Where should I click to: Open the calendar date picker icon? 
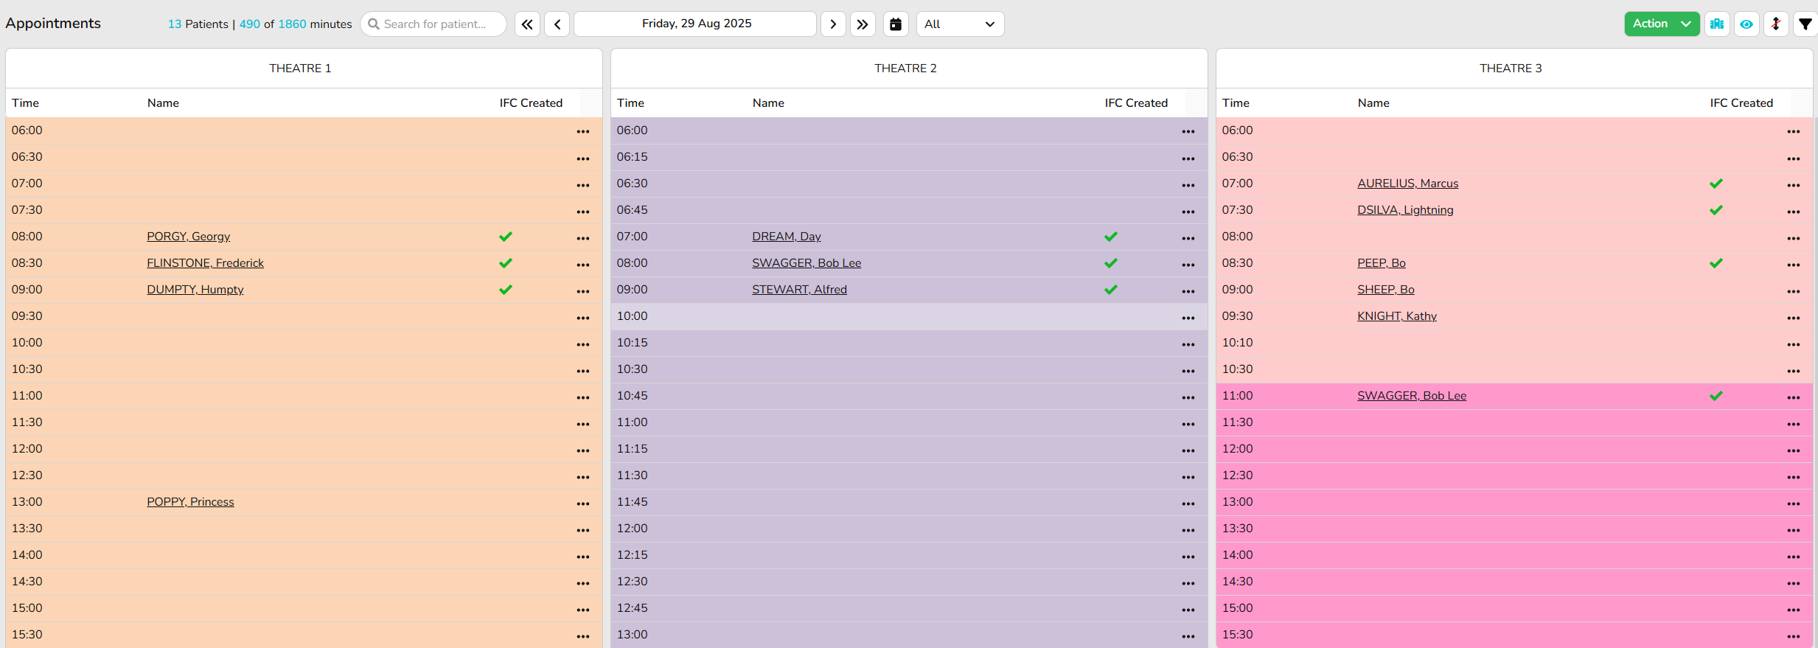point(896,24)
